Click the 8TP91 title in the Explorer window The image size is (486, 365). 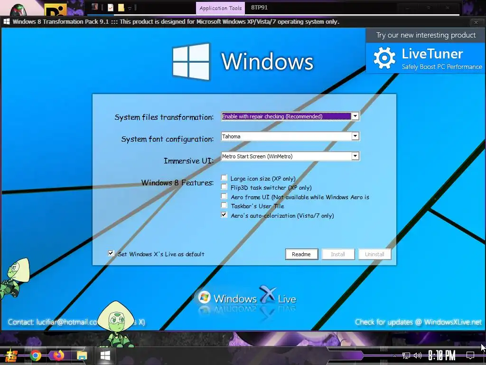tap(259, 8)
